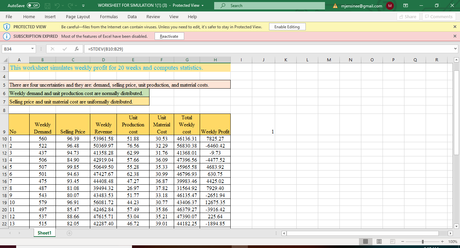Image resolution: width=460 pixels, height=248 pixels.
Task: Click vertical scrollbar down arrow
Action: [456, 226]
